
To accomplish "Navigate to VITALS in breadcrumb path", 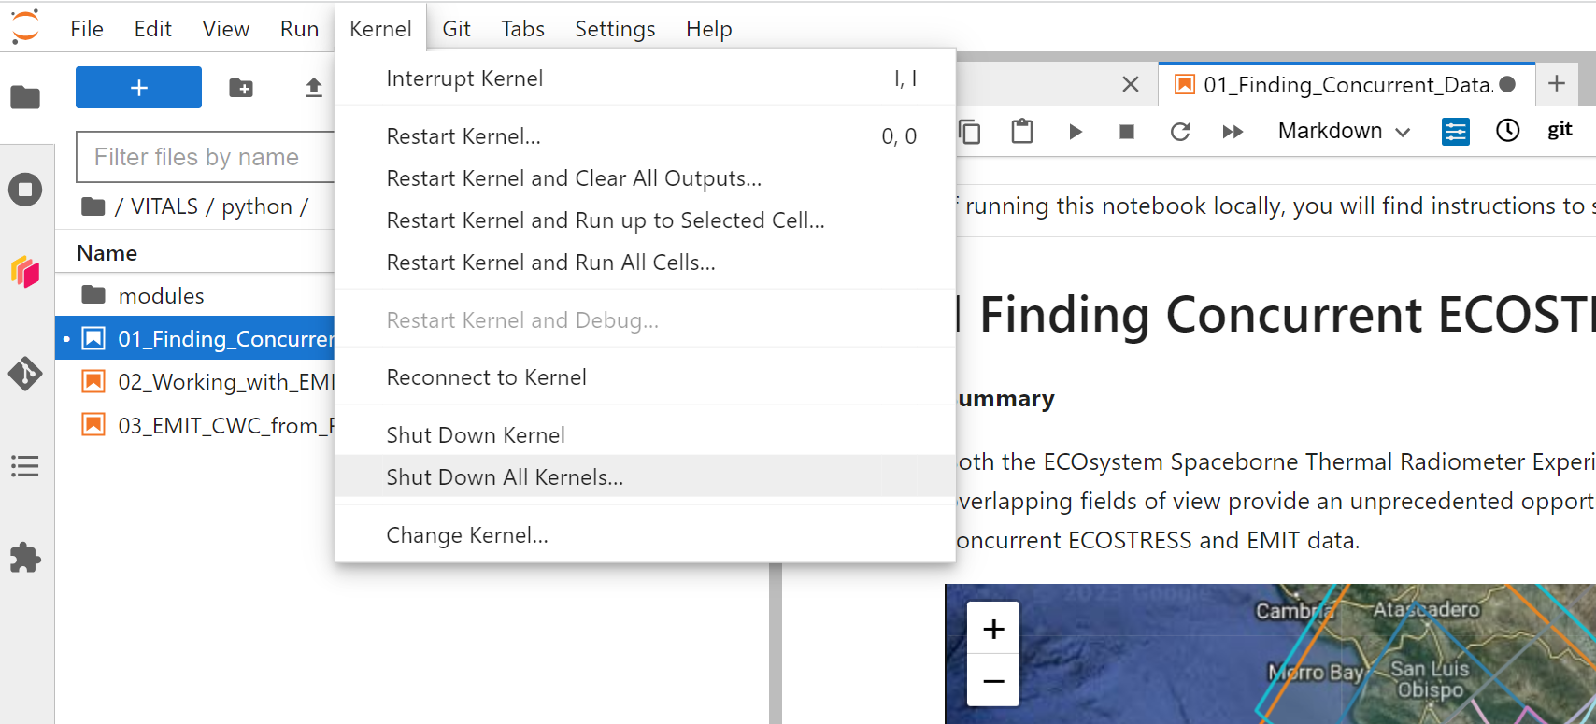I will tap(164, 206).
